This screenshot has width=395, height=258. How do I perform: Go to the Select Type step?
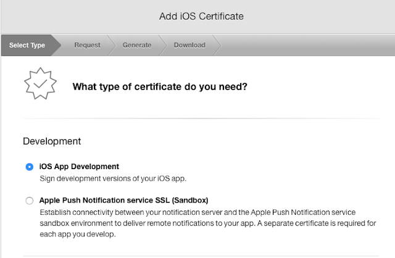tap(27, 45)
